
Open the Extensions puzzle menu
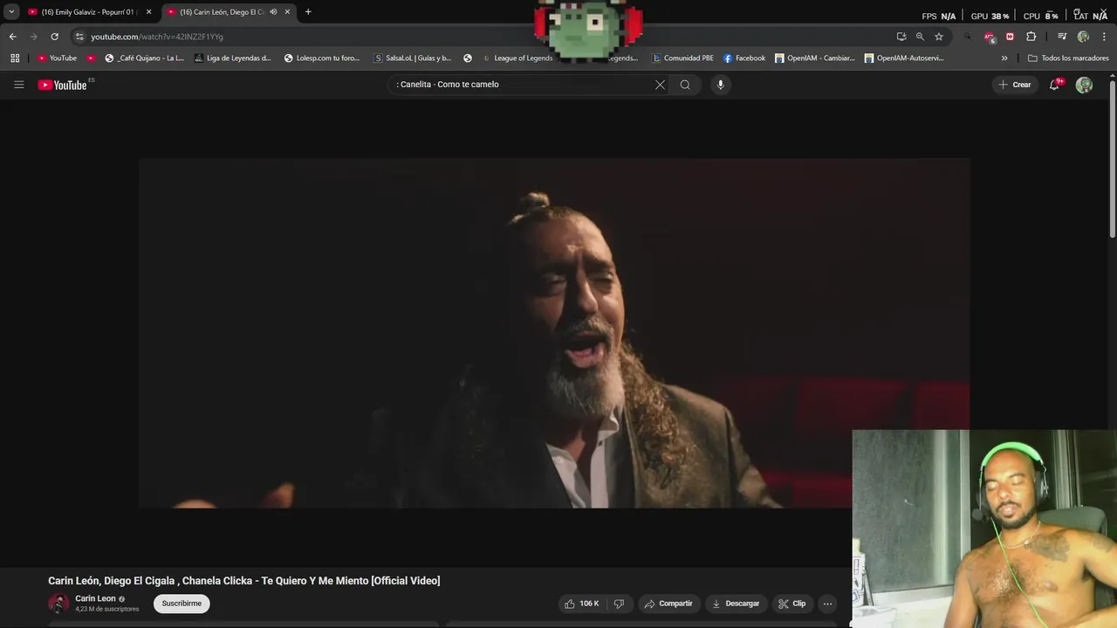pos(1031,37)
